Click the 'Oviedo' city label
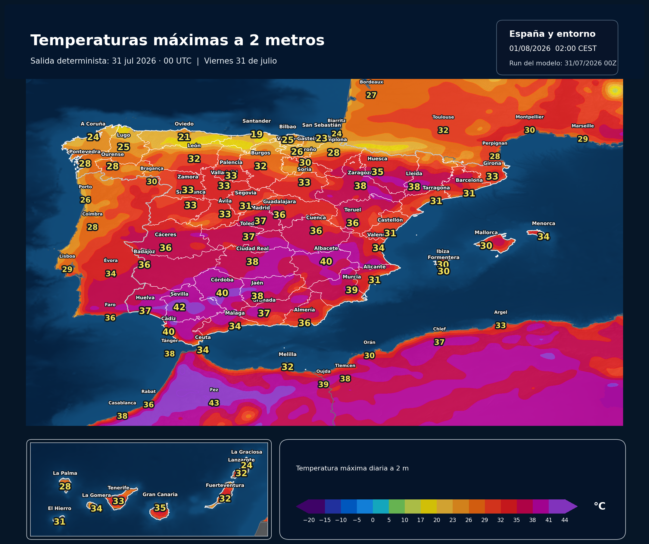Screen dimensions: 649x544 [x=184, y=124]
